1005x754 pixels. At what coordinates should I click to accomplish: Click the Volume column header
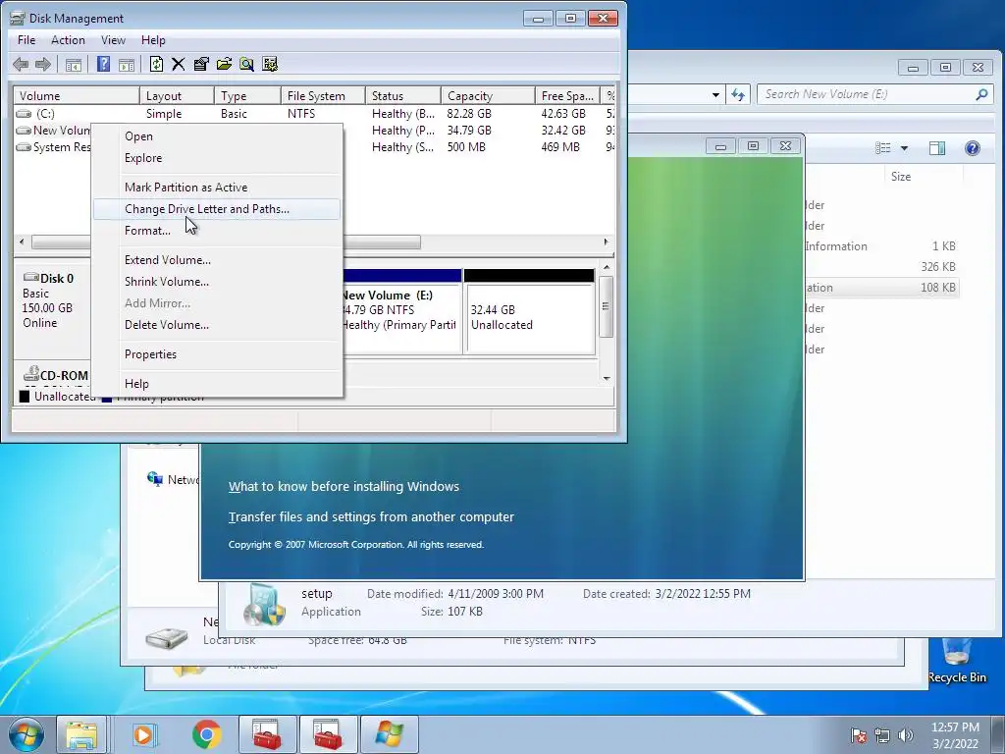[77, 95]
